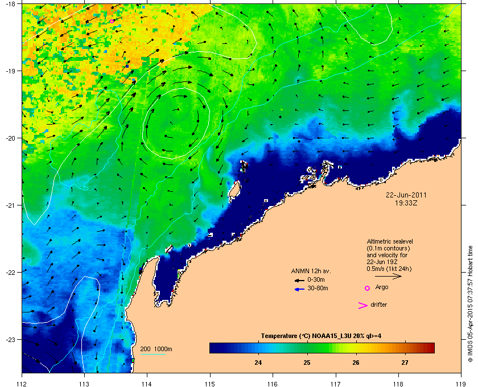Click the magenta Argo circle in legend

[368, 288]
